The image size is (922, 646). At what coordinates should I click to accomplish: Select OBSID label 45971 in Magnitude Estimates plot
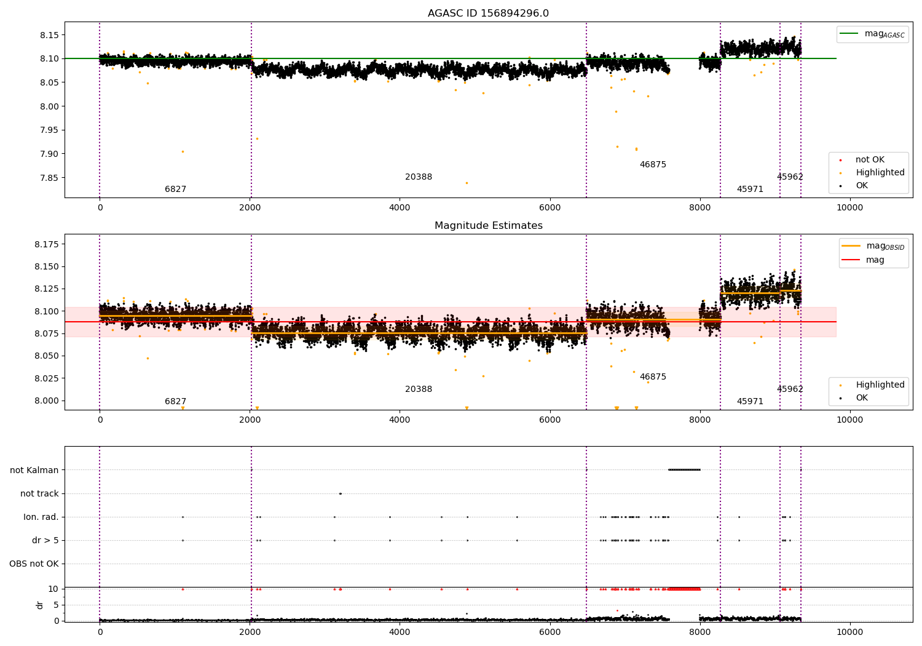click(750, 402)
